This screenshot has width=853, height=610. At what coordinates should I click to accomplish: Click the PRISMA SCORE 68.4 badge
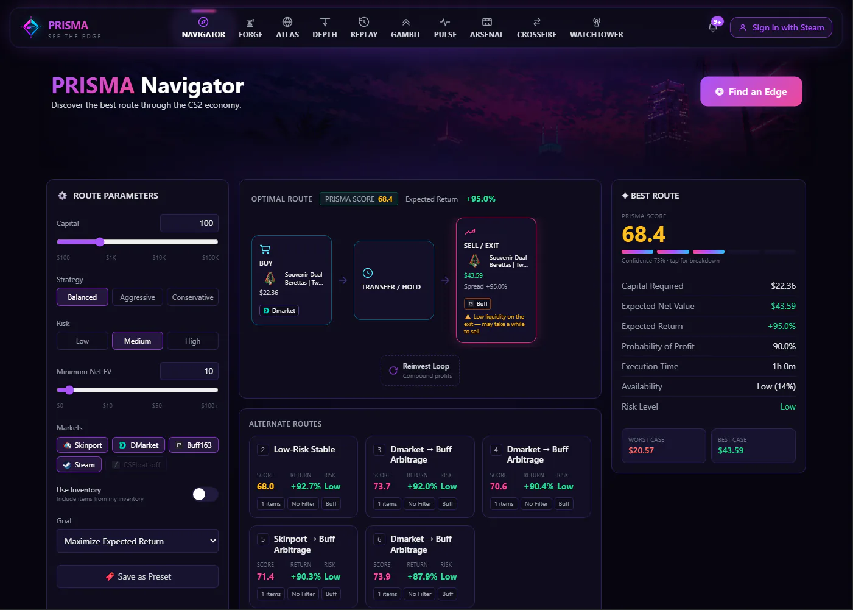[x=359, y=199]
